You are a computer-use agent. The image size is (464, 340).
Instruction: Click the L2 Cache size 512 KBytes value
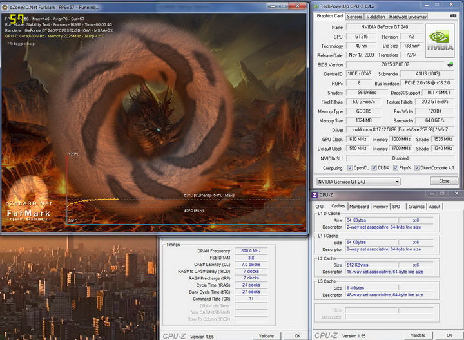point(371,265)
